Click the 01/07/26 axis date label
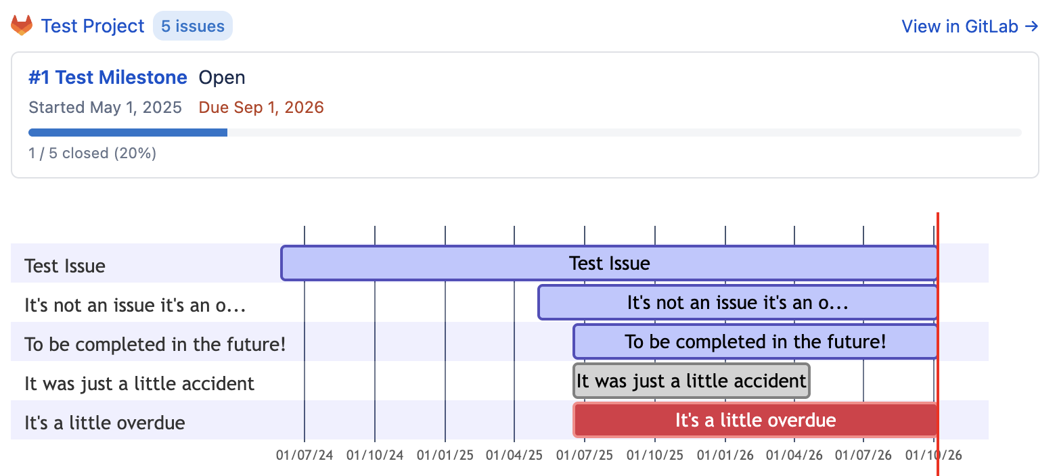The height and width of the screenshot is (476, 1057). point(863,455)
